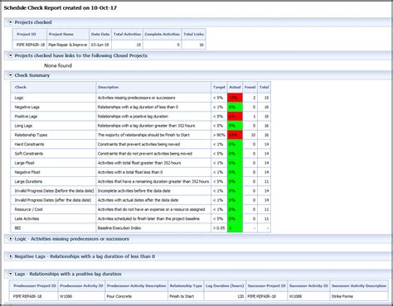Select the Resource / Cost check row
The height and width of the screenshot is (306, 393).
coord(141,209)
